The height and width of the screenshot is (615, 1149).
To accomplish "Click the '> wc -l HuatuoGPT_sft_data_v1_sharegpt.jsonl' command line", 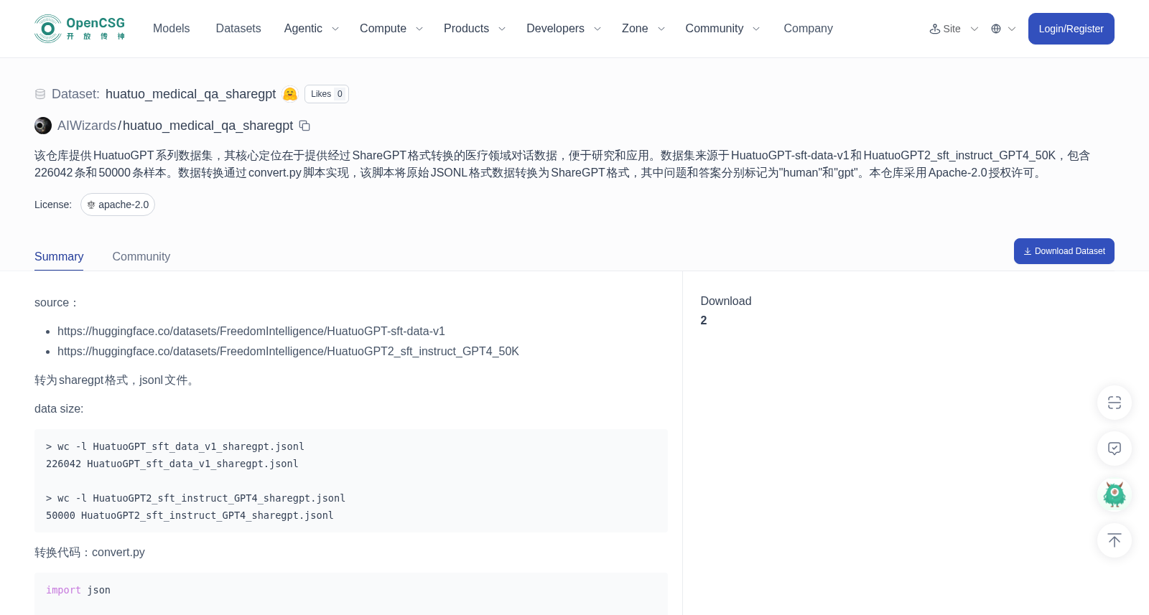I will click(175, 446).
